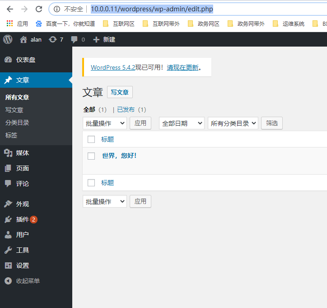Open the alan site home icon
327x308 pixels.
point(23,39)
